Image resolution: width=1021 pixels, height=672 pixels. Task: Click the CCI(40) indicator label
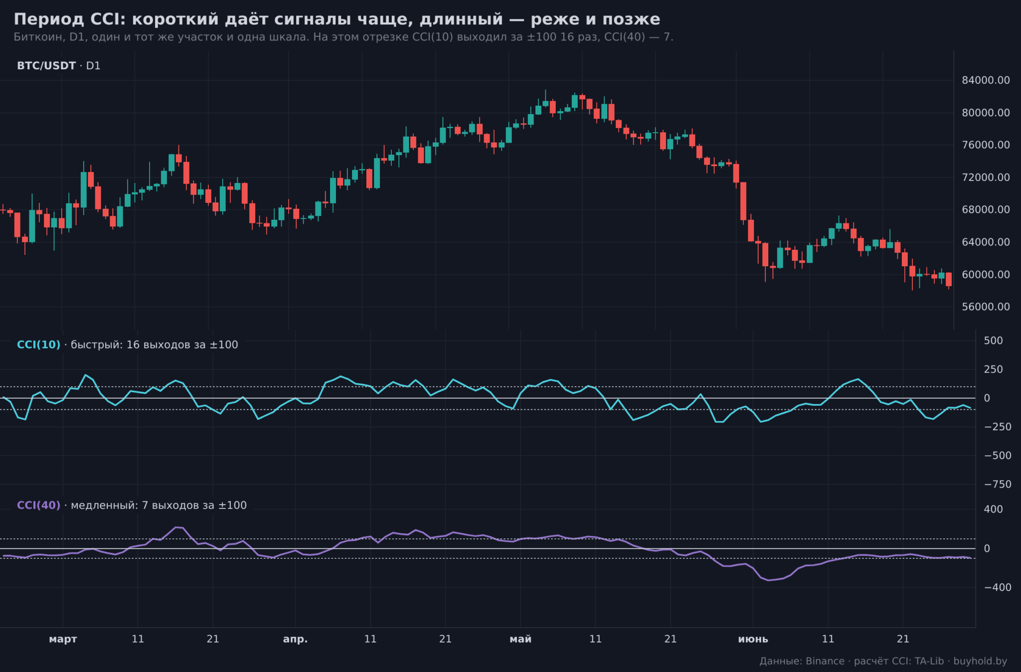pos(38,505)
